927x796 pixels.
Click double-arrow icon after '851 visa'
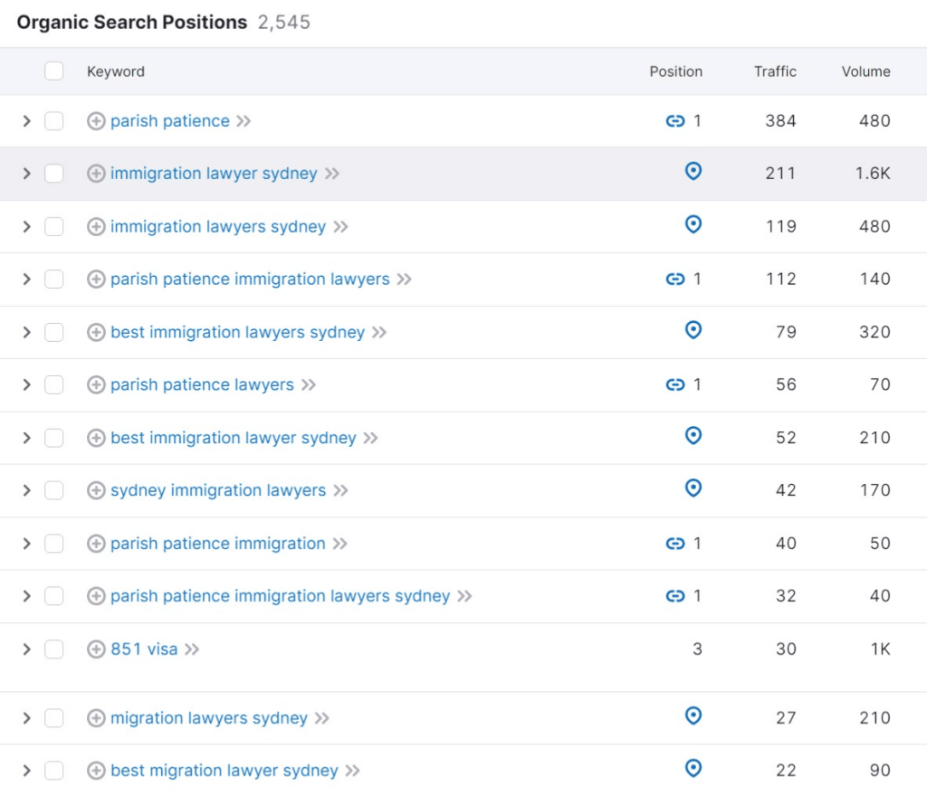(x=192, y=649)
